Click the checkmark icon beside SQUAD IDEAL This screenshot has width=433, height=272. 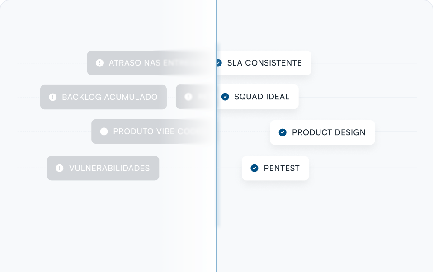pyautogui.click(x=226, y=97)
